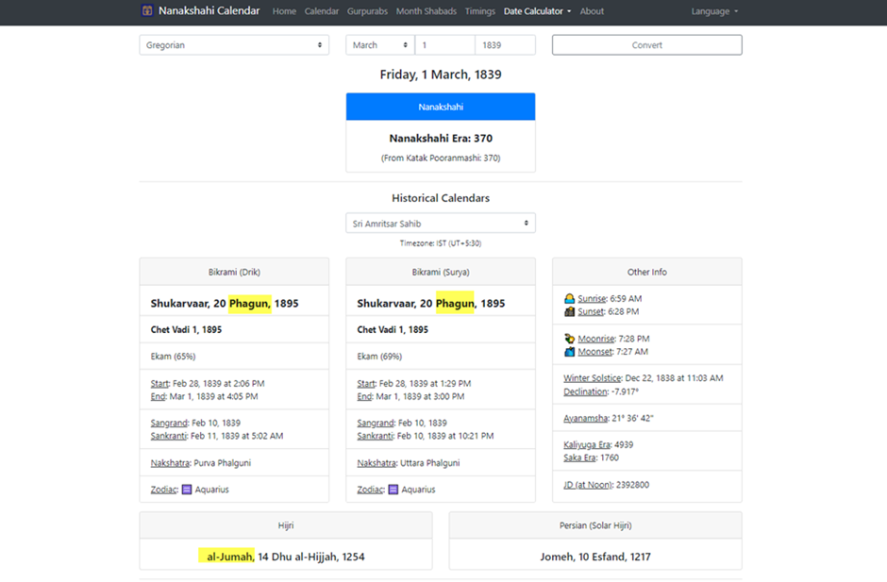Click the blue Nanakshahi header
887x582 pixels.
pos(441,107)
